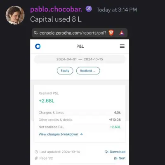Click Sort button
Screen dimensions: 165x165
tap(120, 158)
